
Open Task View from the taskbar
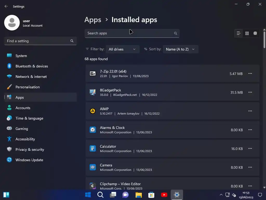[x=113, y=195]
